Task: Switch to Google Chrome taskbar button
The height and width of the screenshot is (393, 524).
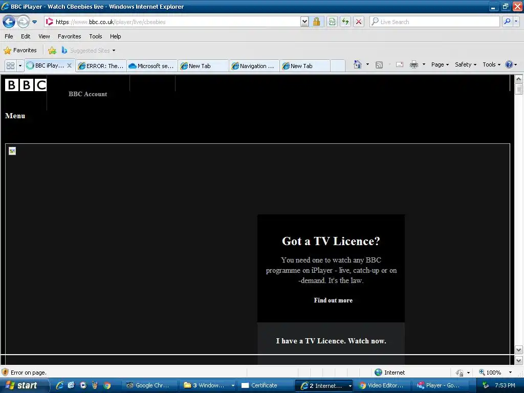Action: pyautogui.click(x=148, y=385)
